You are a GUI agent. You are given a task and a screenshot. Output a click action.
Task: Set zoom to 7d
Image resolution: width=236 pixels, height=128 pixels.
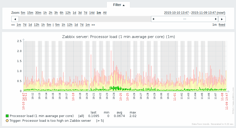pyautogui.click(x=85, y=13)
